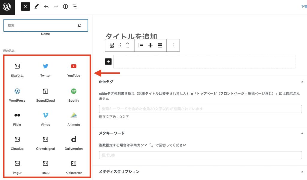This screenshot has width=307, height=180.
Task: Insert the Issuu embed block
Action: point(46,167)
